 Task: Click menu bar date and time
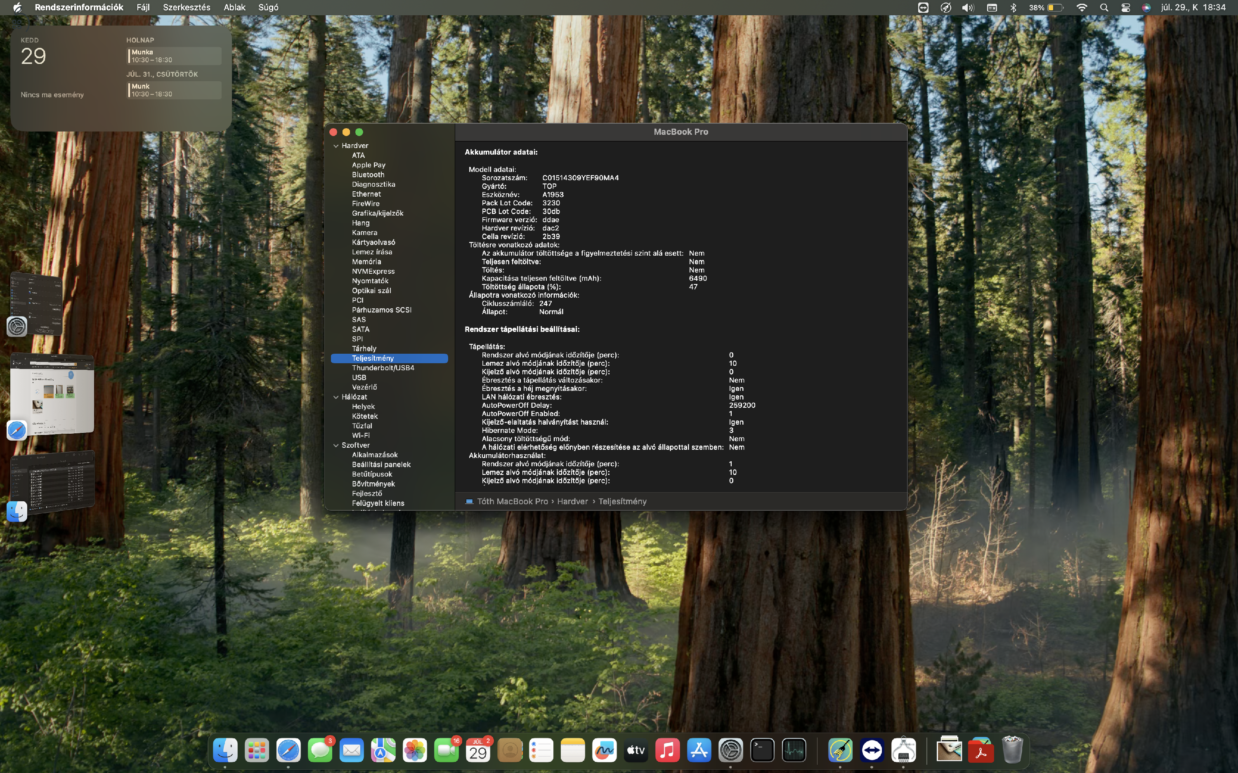[x=1193, y=7]
